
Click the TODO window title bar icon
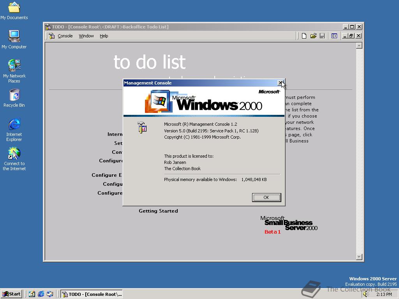48,27
